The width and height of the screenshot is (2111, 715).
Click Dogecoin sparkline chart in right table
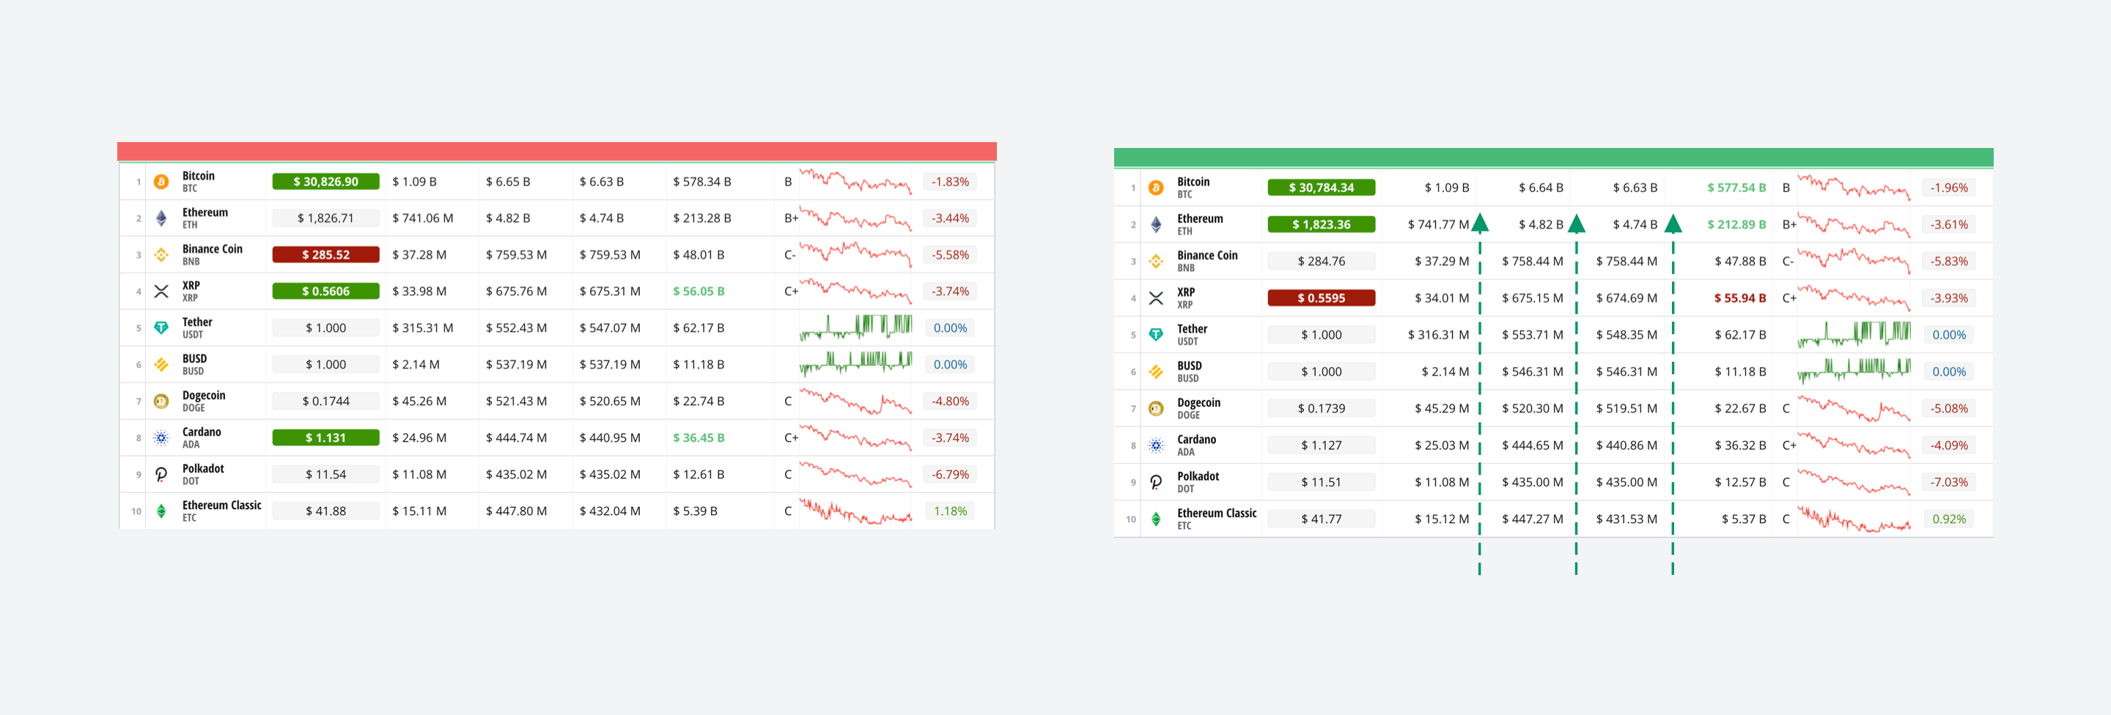point(1854,409)
